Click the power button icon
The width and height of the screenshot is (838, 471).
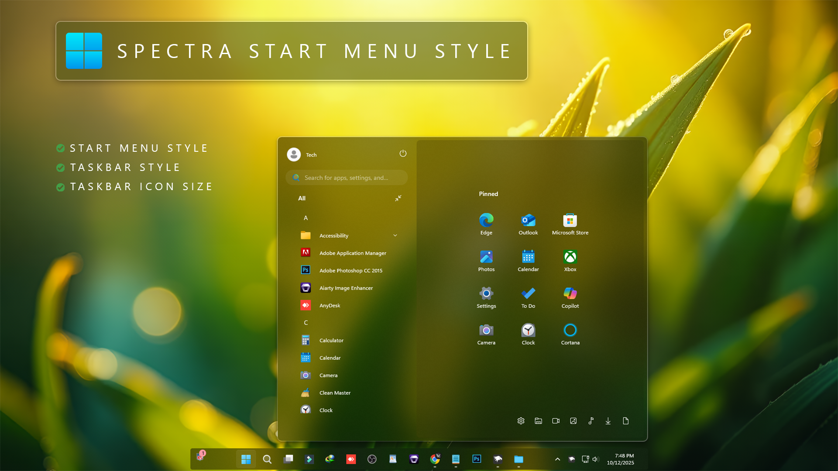[x=403, y=154]
